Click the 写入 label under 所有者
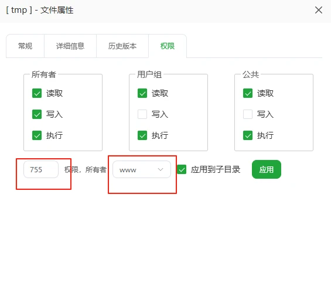This screenshot has width=331, height=300. coord(54,114)
